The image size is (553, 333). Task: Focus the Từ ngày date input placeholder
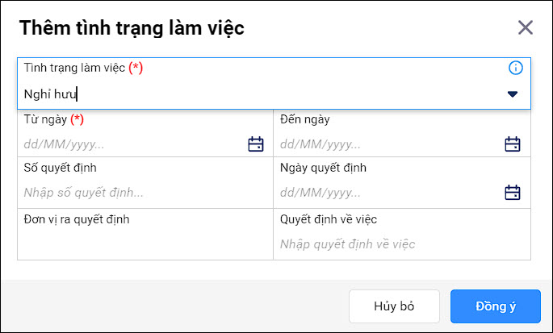65,144
